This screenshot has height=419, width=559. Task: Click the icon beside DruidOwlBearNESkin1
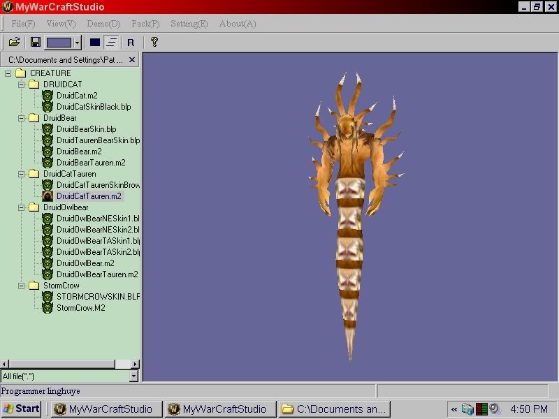click(x=48, y=219)
